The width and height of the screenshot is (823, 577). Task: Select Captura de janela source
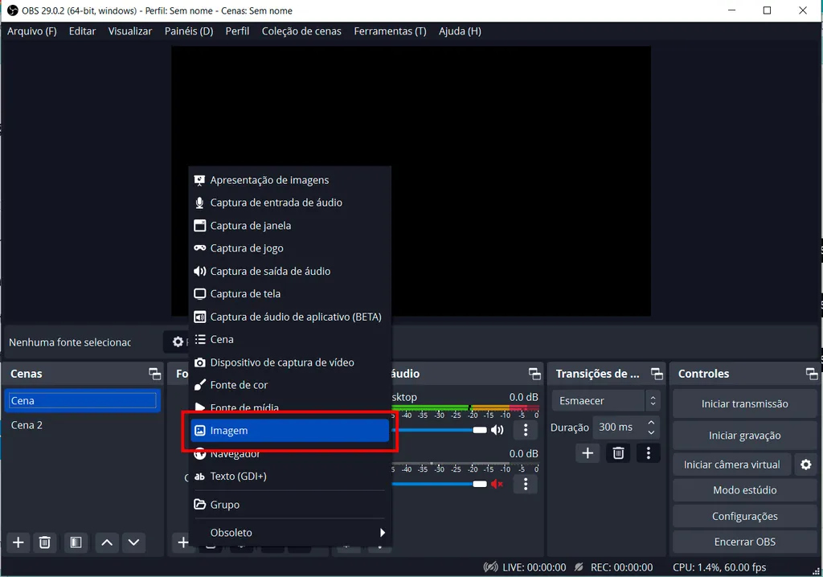point(289,226)
